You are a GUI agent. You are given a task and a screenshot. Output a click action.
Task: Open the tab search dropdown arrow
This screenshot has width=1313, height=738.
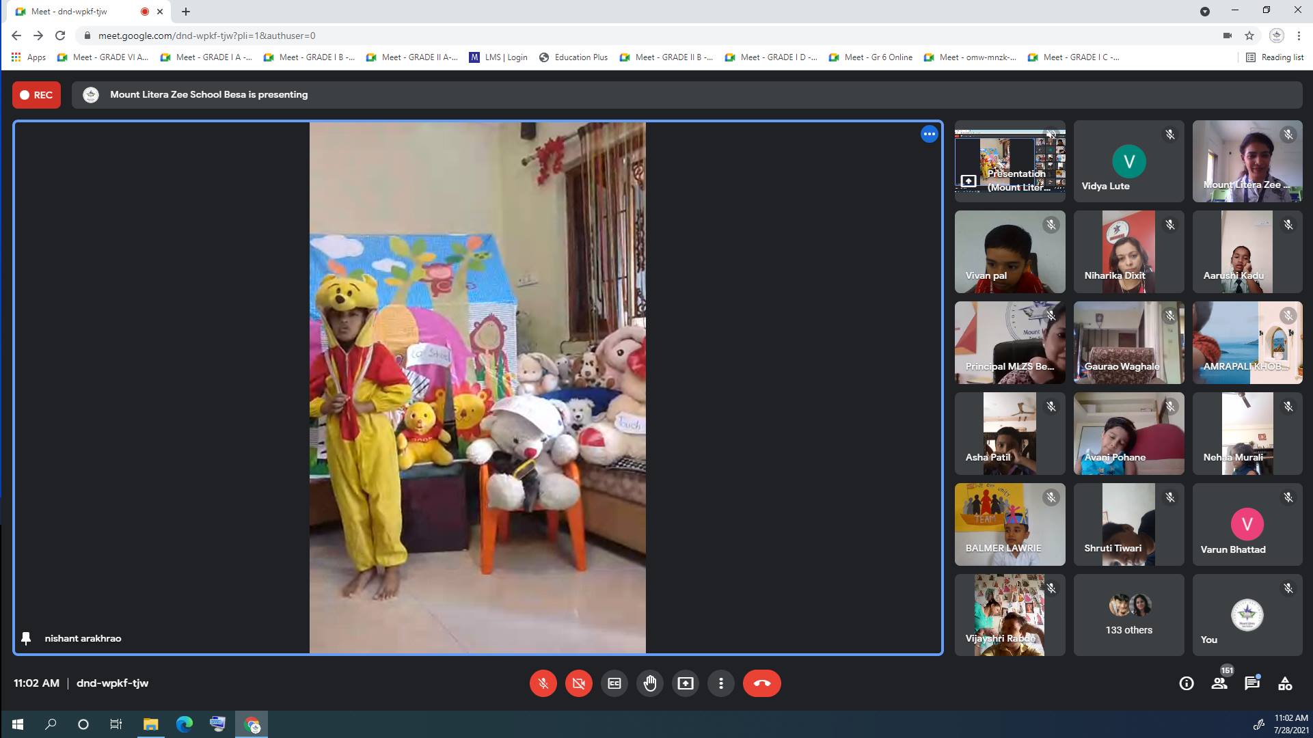tap(1205, 12)
